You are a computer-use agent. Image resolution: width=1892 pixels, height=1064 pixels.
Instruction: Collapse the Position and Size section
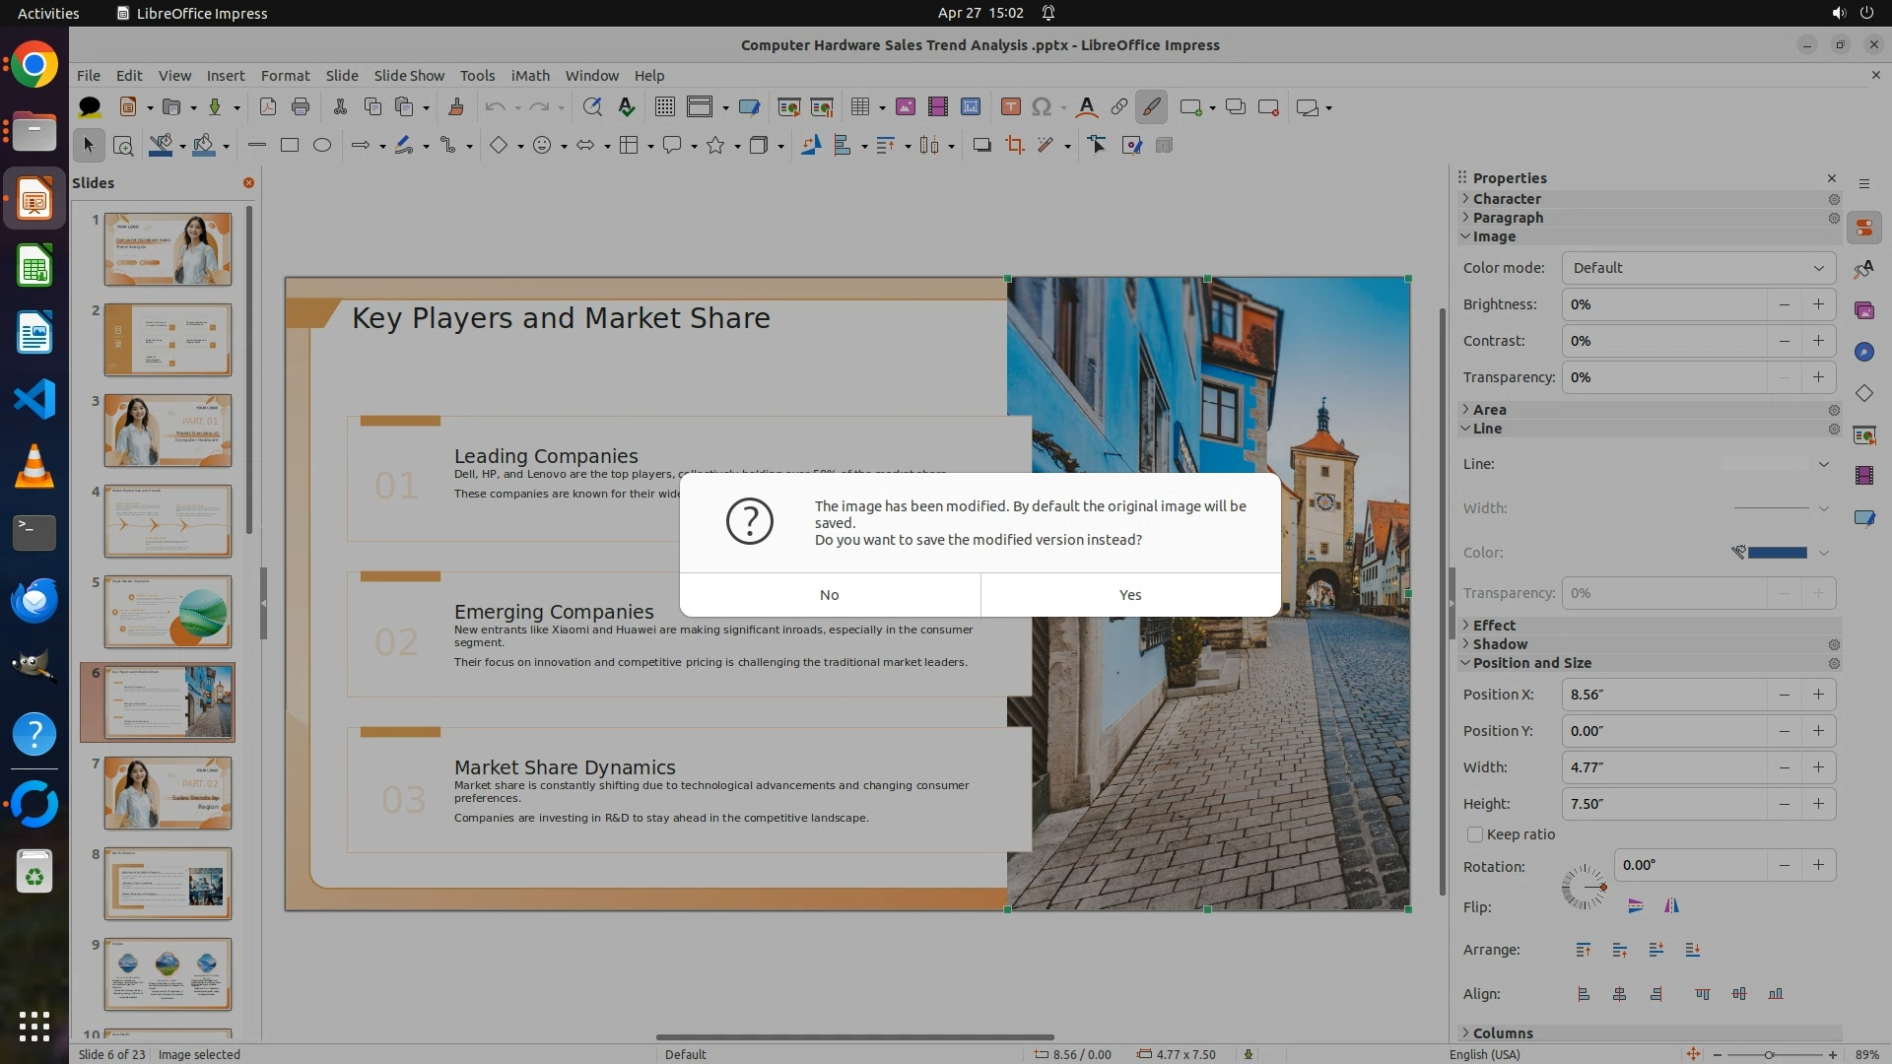coord(1531,663)
